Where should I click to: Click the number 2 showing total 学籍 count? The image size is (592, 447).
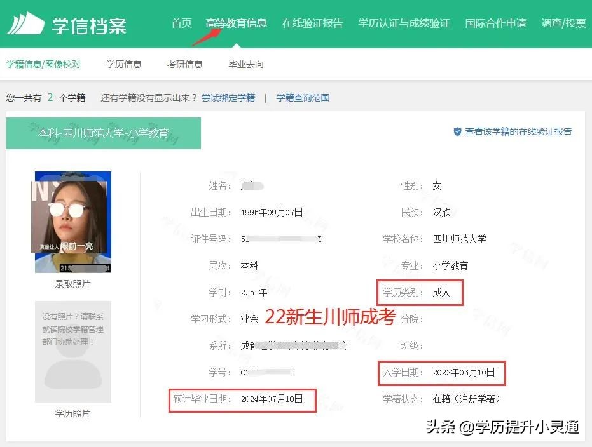pyautogui.click(x=50, y=98)
